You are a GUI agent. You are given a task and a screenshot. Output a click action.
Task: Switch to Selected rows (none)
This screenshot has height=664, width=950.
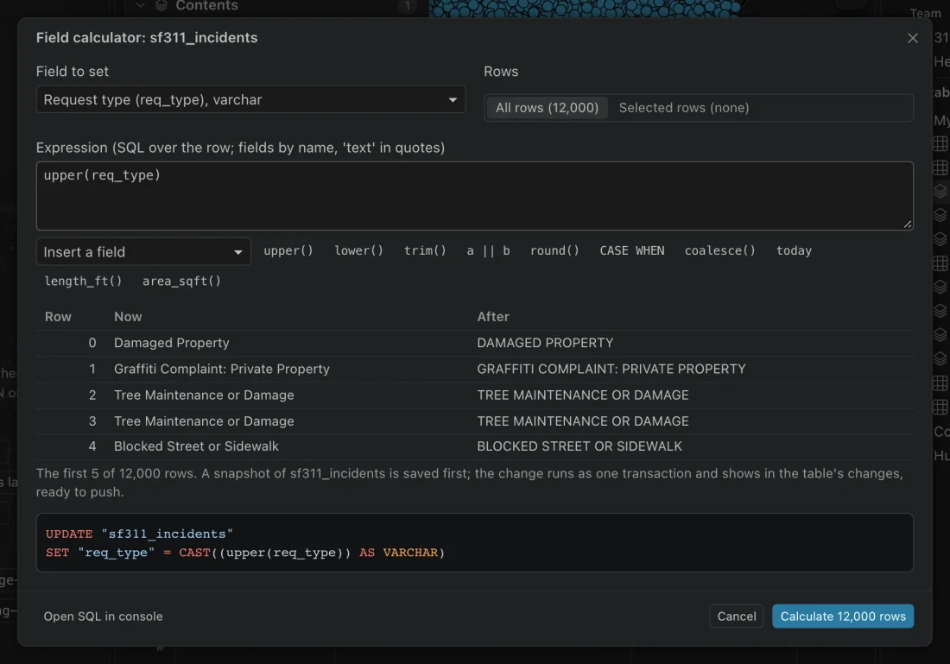[x=684, y=108]
